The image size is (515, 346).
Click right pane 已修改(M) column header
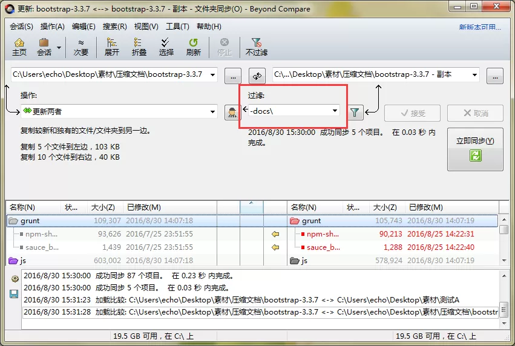click(x=451, y=207)
